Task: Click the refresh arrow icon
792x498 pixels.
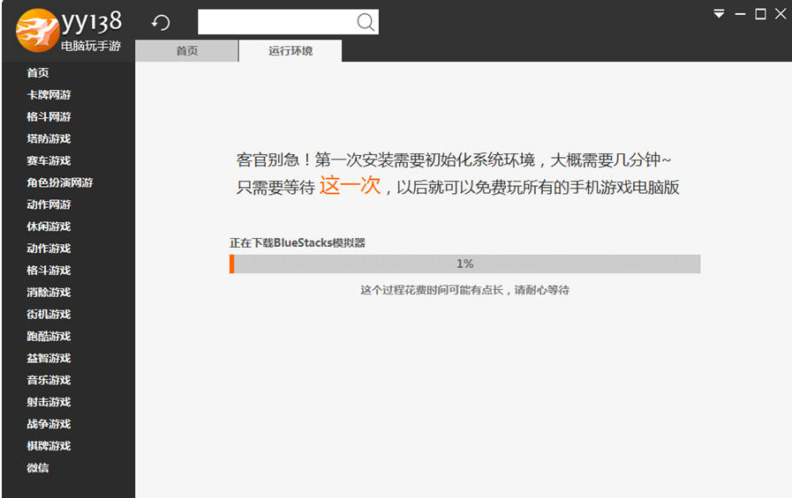Action: 161,23
